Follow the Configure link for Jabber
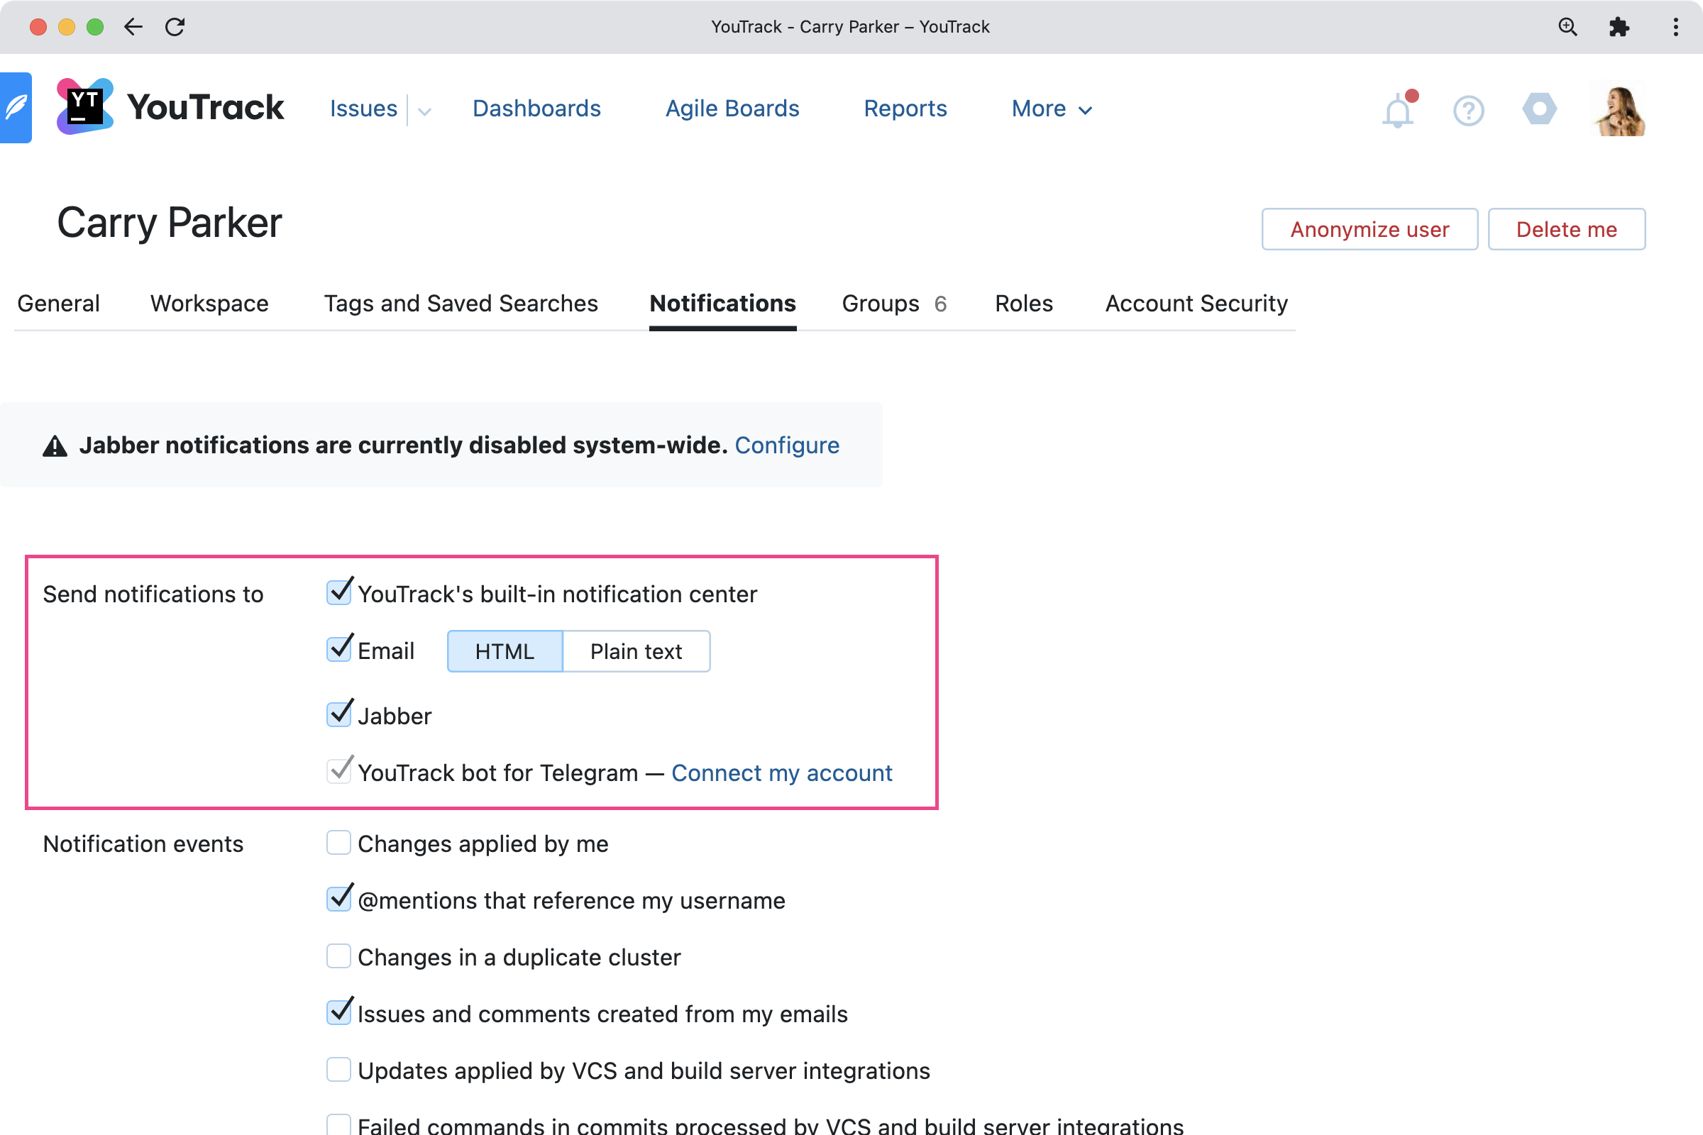1703x1135 pixels. click(787, 445)
